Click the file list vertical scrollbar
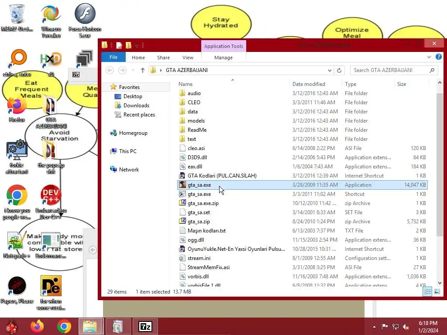 (x=439, y=164)
